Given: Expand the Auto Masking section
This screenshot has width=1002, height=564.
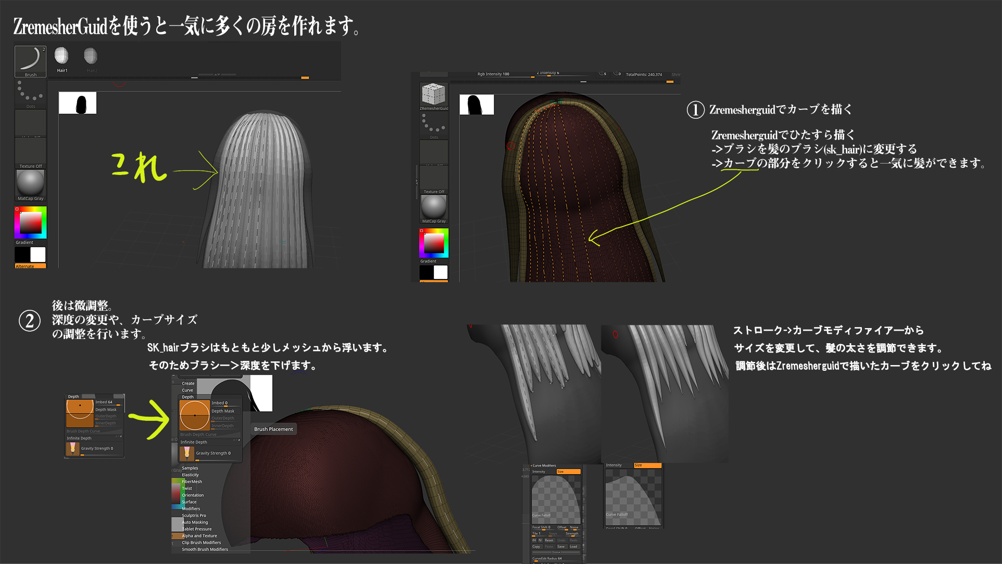Looking at the screenshot, I should (x=195, y=522).
